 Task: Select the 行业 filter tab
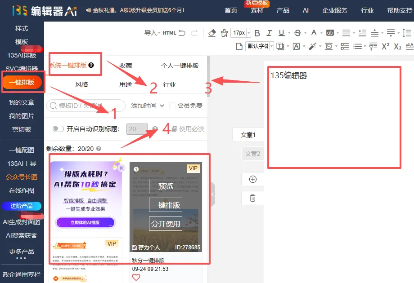(x=170, y=84)
